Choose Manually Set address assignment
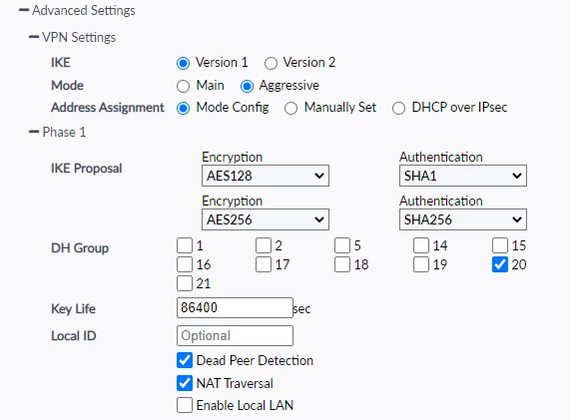This screenshot has height=420, width=570. pos(290,109)
